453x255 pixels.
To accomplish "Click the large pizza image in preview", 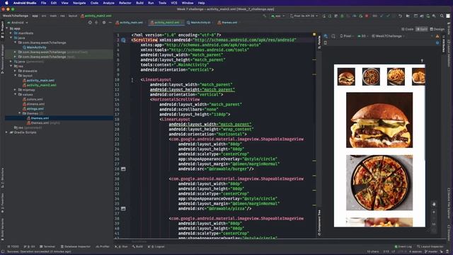I will tap(379, 183).
